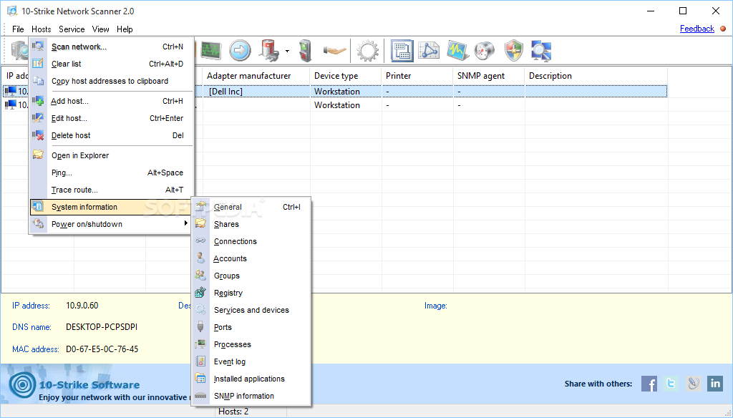Image resolution: width=733 pixels, height=418 pixels.
Task: Select Shares in the submenu
Action: click(x=251, y=225)
